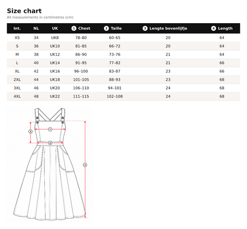This screenshot has height=229, width=247.
Task: Click the 'Int.' column header
Action: point(17,28)
